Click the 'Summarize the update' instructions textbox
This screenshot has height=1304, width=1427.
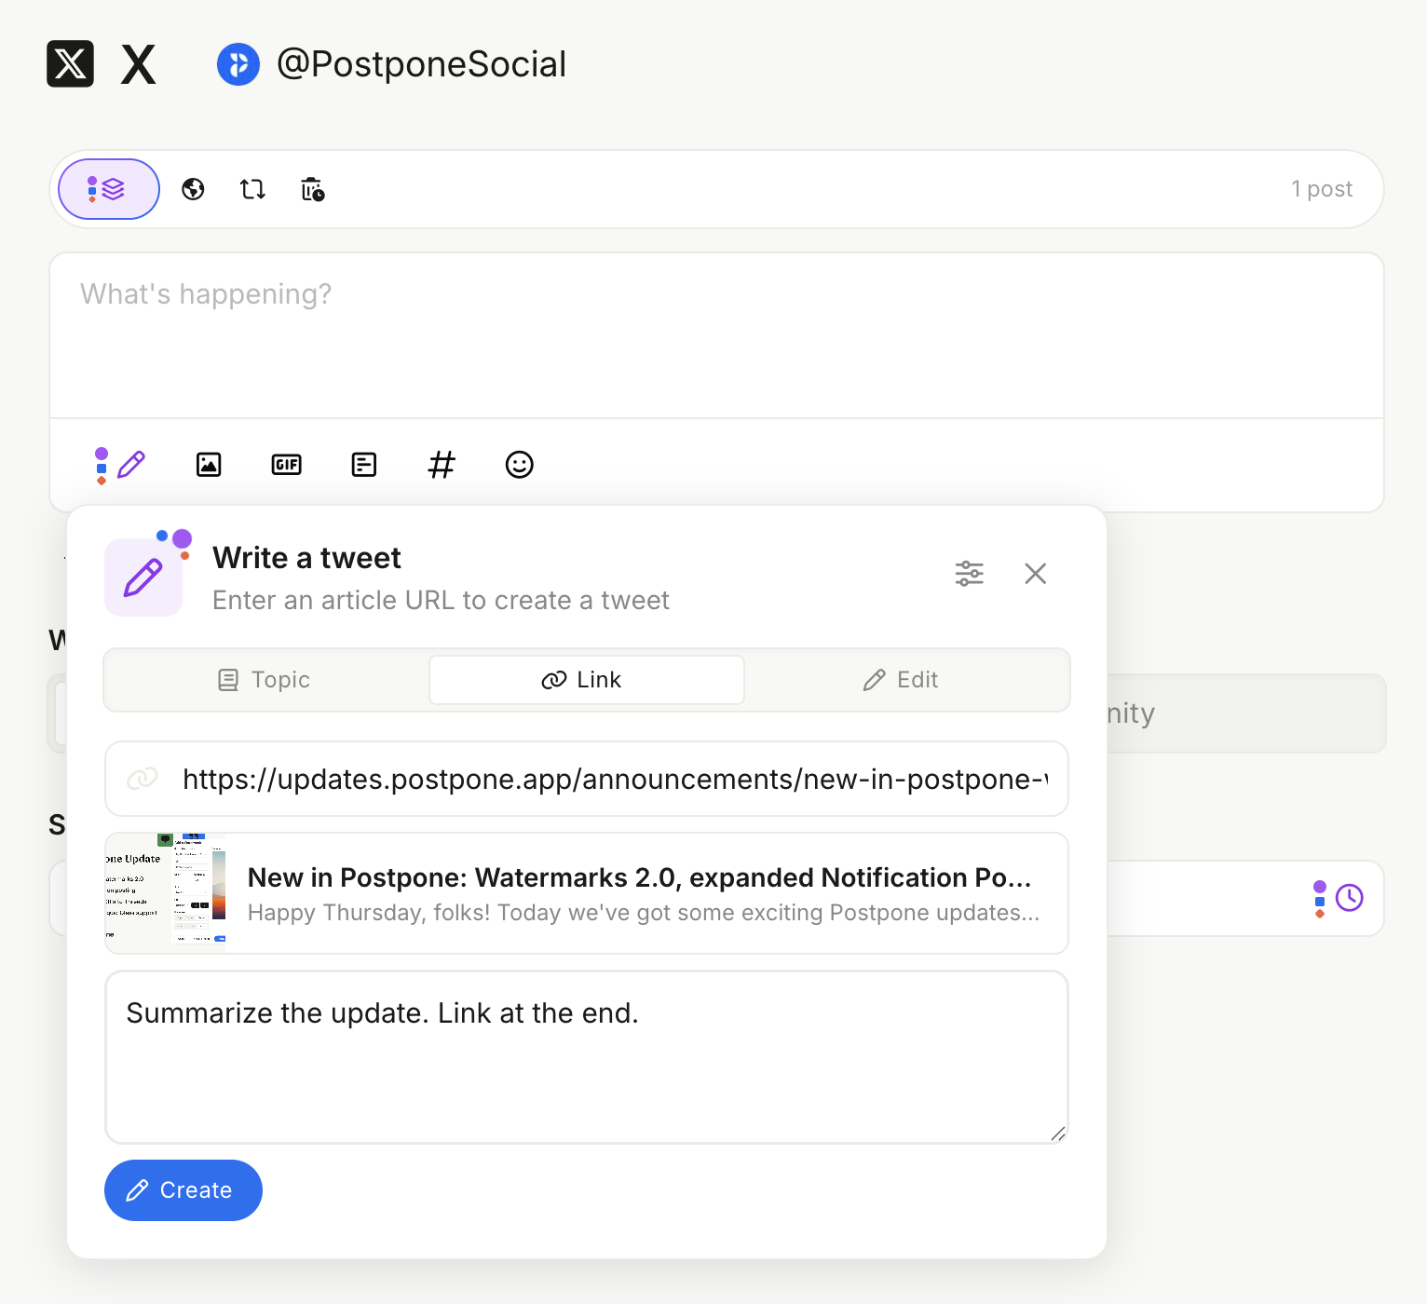pos(587,1057)
